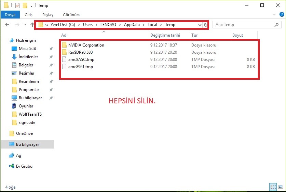Click the pin icon beside Masaüstü
286x192 pixels.
51,49
